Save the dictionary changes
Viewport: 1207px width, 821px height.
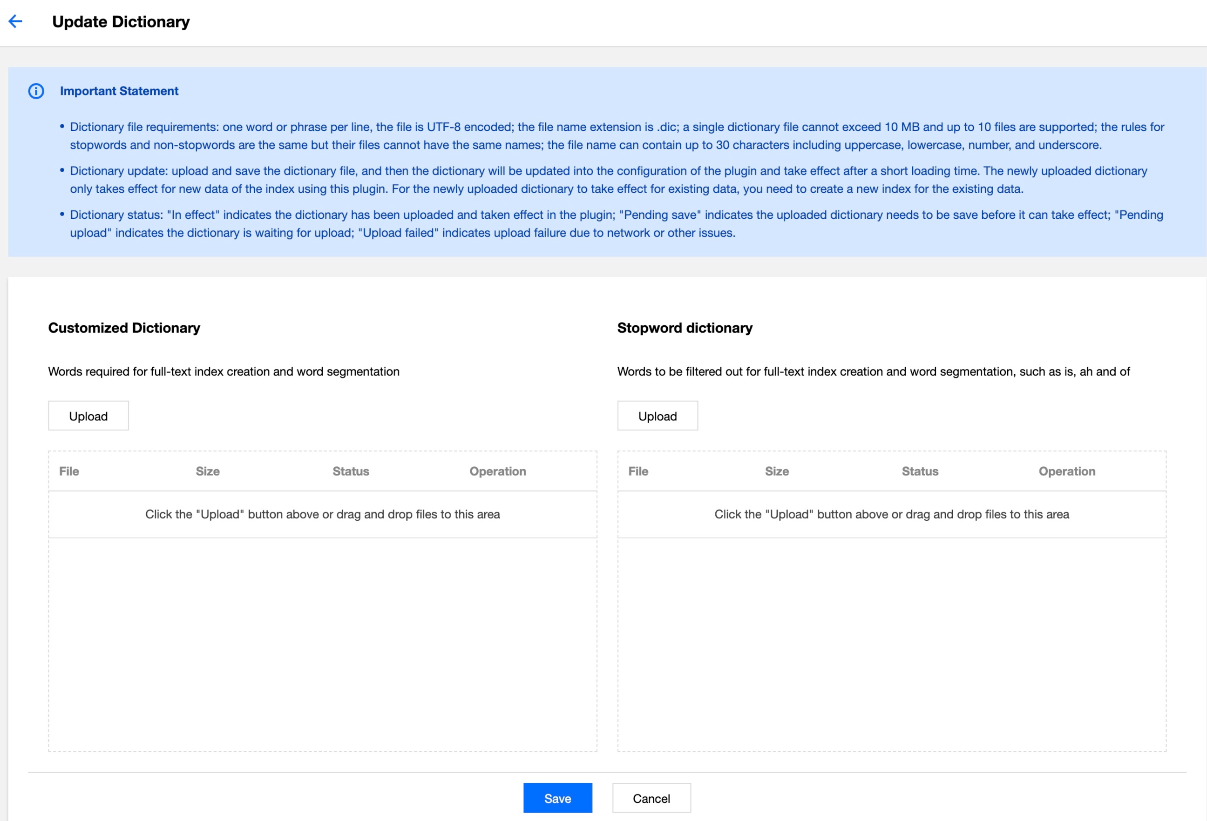click(x=557, y=798)
